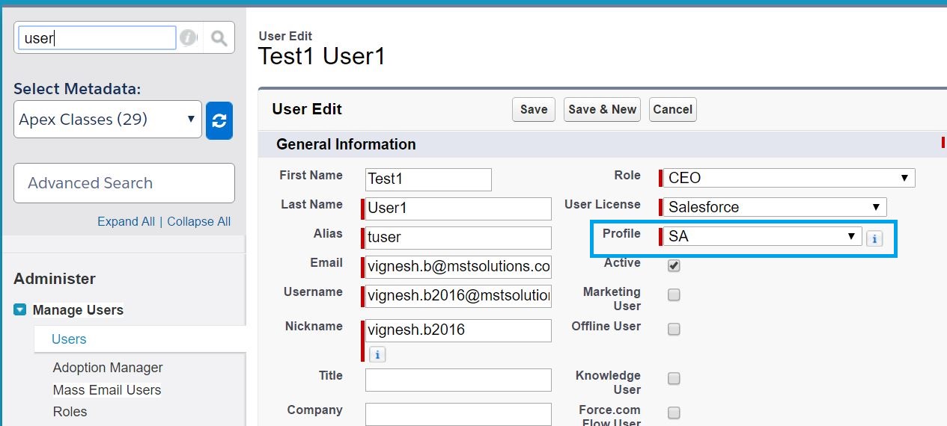Click the Expand All link
Screen dimensions: 947x426
126,221
